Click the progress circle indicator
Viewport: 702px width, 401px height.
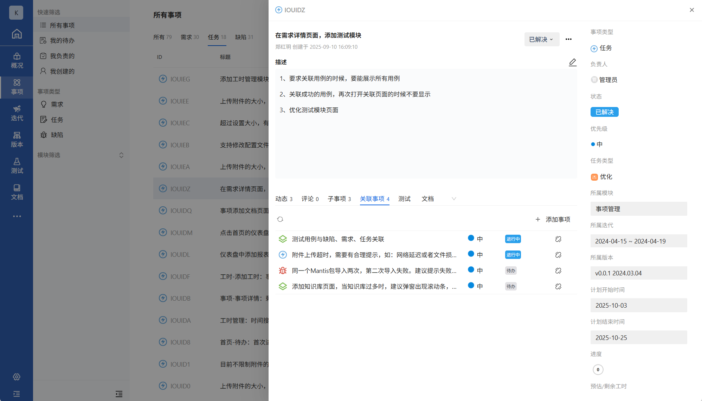tap(598, 369)
